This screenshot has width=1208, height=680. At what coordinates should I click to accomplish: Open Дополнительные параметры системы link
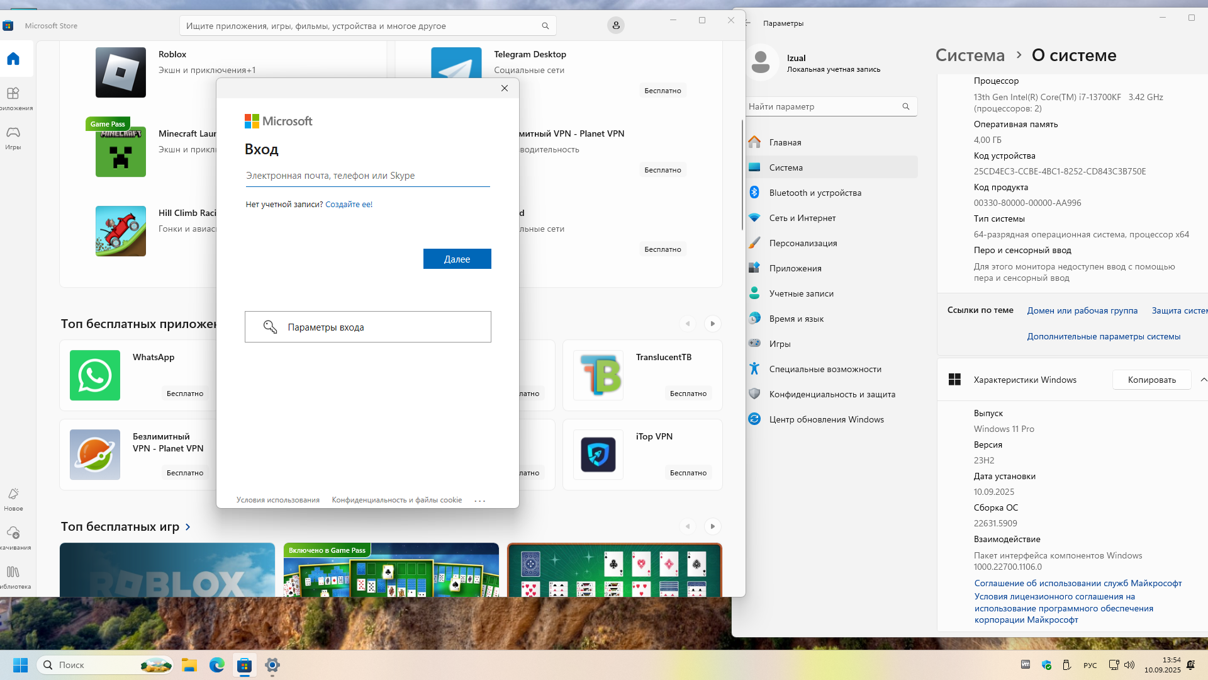pyautogui.click(x=1104, y=336)
